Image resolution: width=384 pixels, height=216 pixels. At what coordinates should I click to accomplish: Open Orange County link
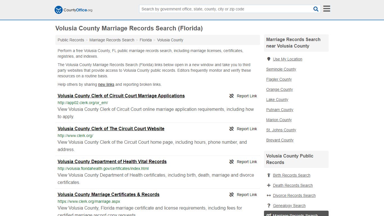[279, 89]
